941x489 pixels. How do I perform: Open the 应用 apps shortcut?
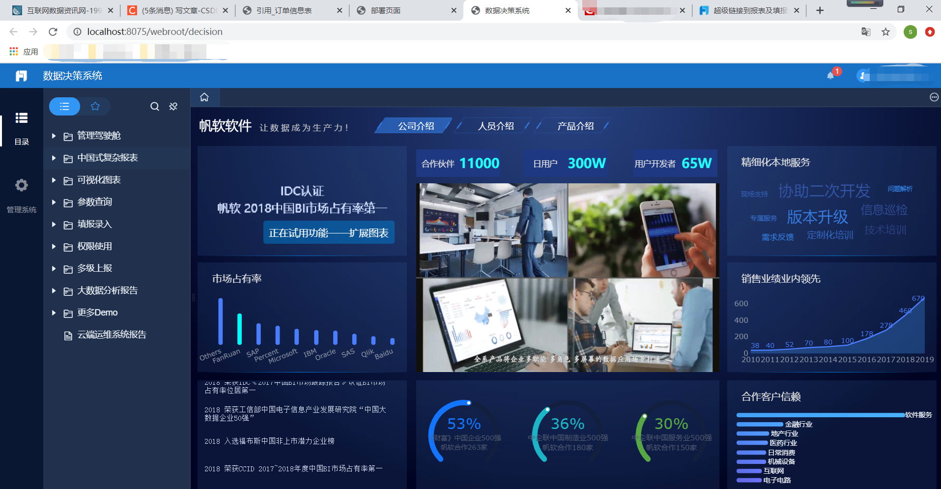click(24, 52)
